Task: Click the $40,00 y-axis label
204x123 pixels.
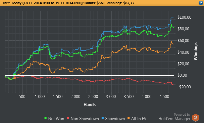Action: pyautogui.click(x=183, y=52)
